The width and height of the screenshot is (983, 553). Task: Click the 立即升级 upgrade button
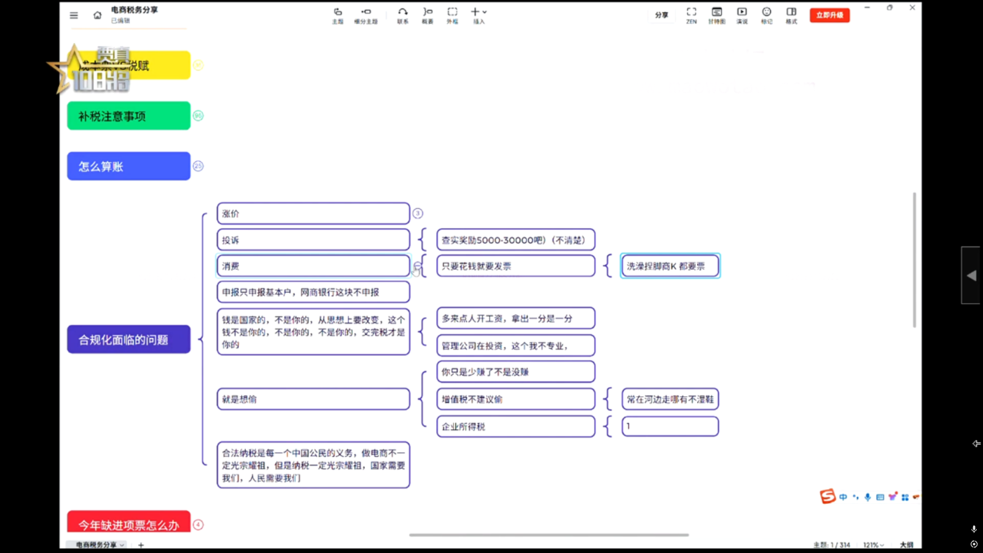pos(829,15)
